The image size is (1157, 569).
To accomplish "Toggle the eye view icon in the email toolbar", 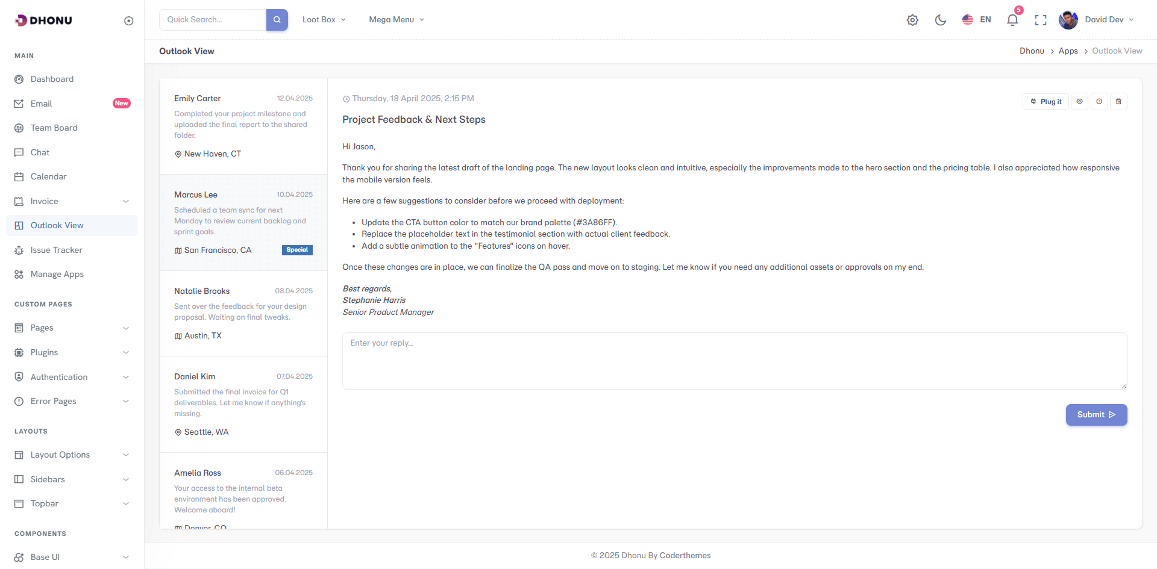I will pyautogui.click(x=1079, y=102).
